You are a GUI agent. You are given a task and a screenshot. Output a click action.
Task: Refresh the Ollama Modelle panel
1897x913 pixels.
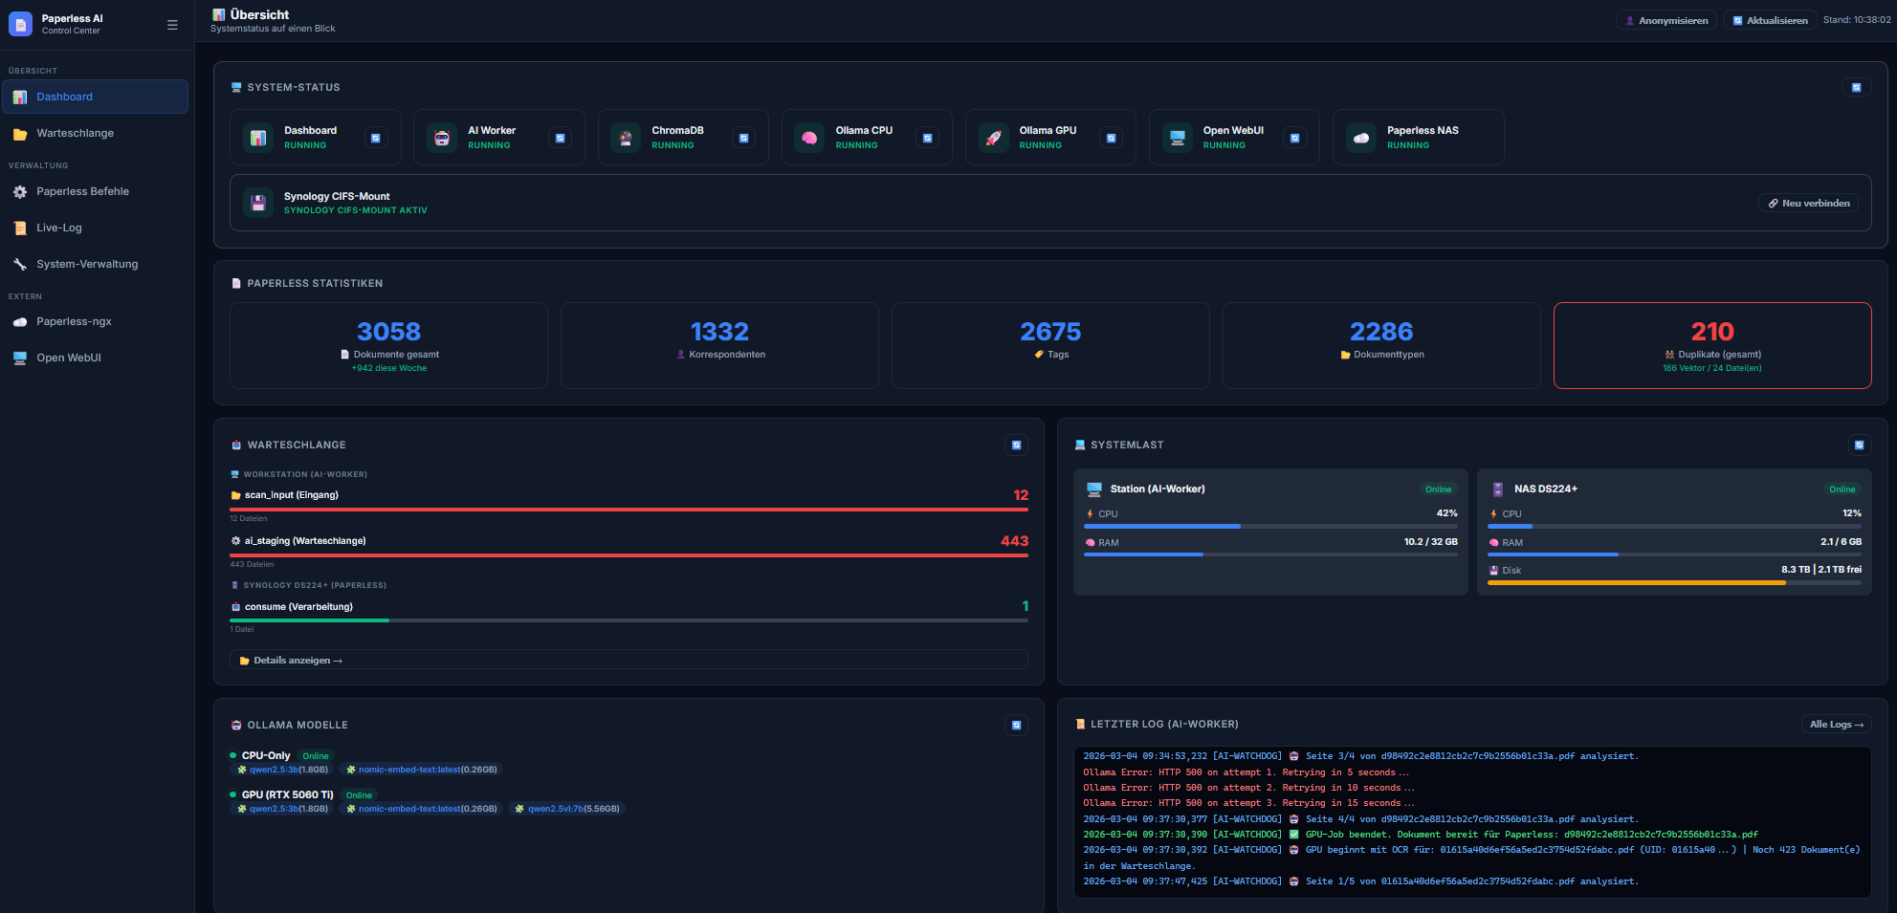point(1016,725)
